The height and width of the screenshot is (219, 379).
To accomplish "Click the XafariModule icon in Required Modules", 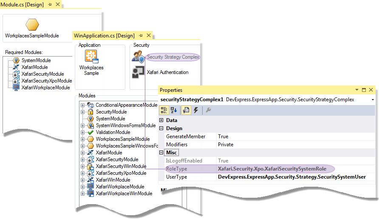I will click(16, 67).
